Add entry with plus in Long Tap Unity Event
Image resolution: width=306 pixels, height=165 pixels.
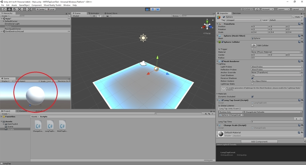point(296,119)
